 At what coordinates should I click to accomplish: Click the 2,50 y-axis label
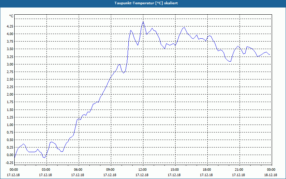coord(10,79)
